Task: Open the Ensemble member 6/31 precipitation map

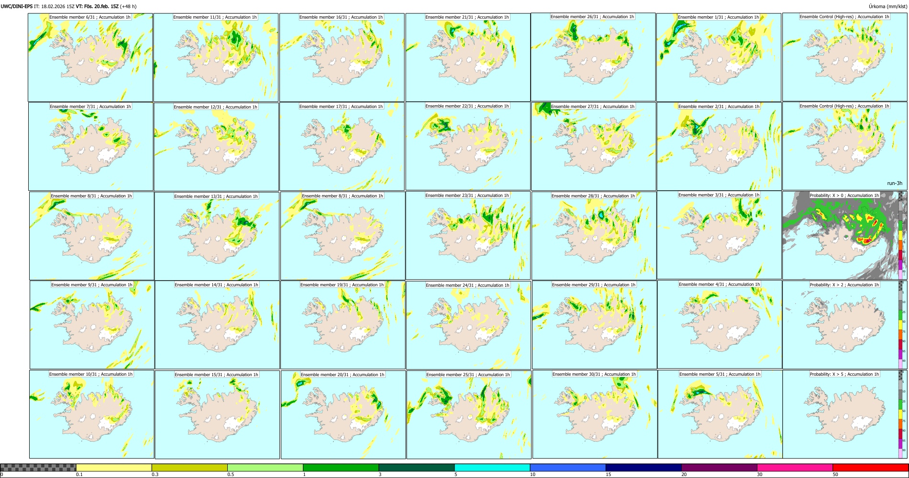Action: pos(90,57)
